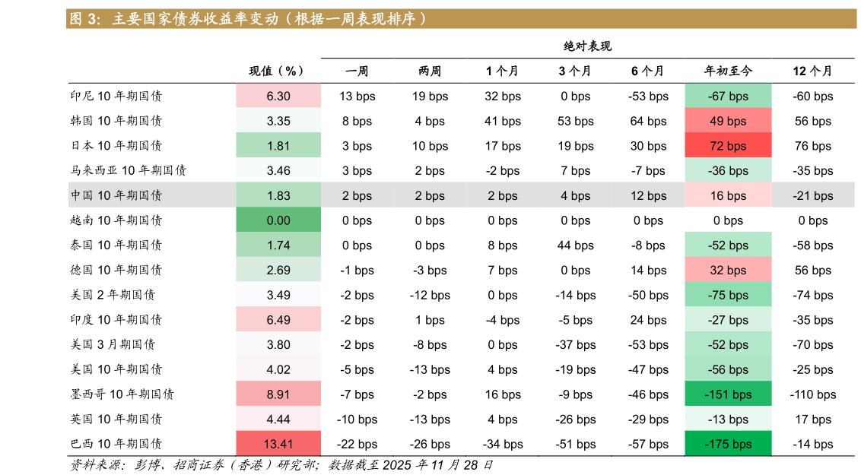Click the -75 bps cell
The image size is (861, 475).
(x=728, y=295)
